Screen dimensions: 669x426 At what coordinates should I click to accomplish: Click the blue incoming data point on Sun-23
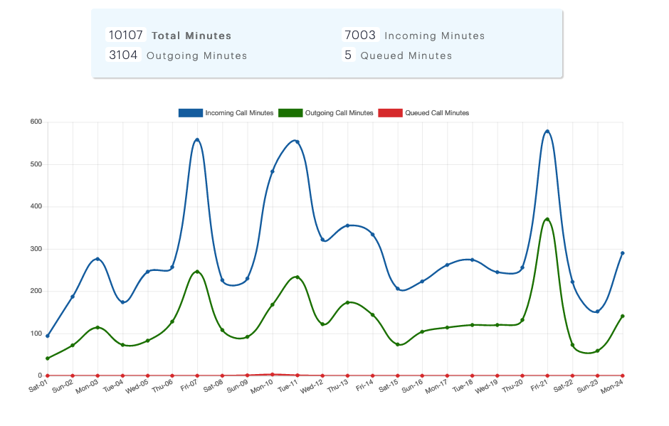click(x=597, y=311)
